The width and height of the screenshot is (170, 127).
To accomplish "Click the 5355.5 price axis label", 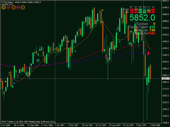I will (166, 116).
